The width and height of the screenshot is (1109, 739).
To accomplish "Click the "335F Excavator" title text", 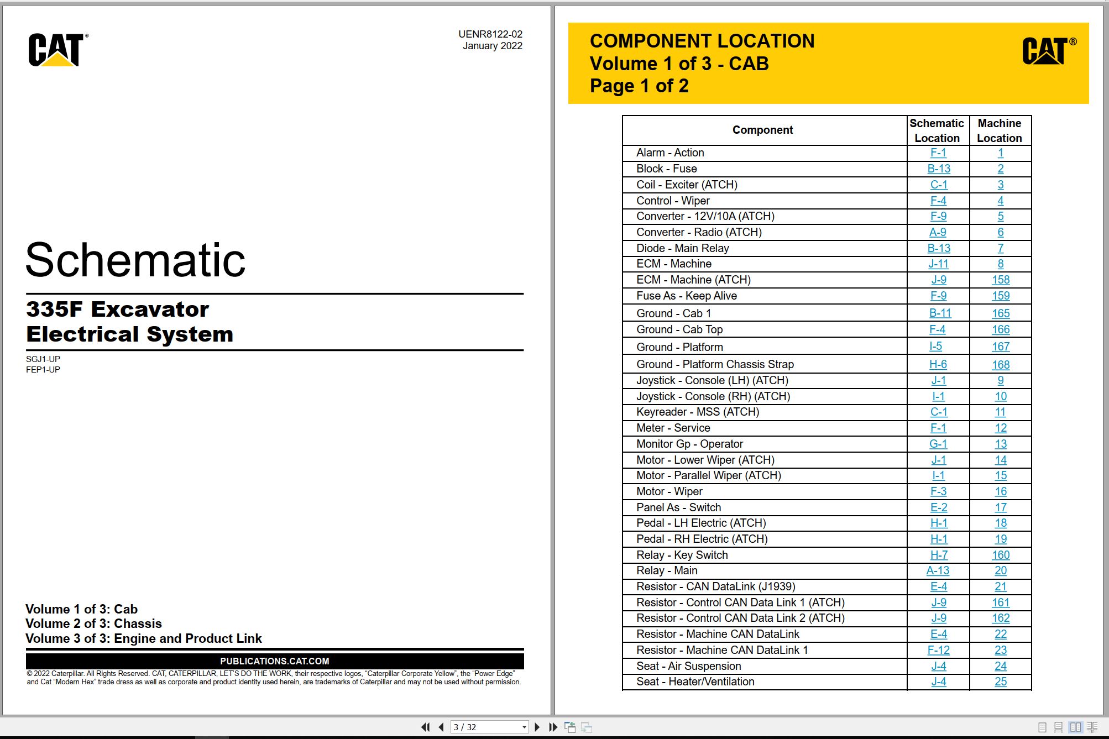I will 118,309.
